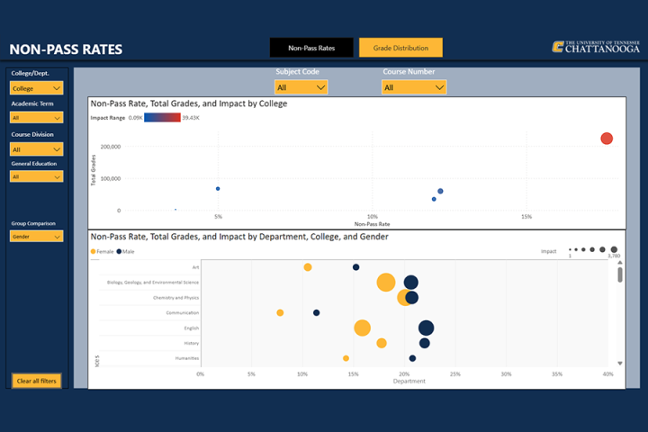
Task: Click the department chart scroll down arrow
Action: pos(620,363)
